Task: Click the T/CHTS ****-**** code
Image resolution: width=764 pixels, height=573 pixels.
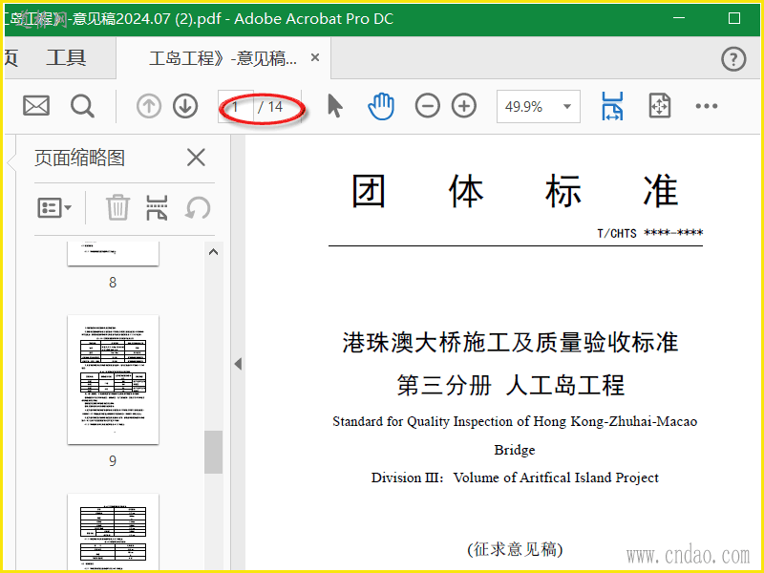Action: [650, 233]
